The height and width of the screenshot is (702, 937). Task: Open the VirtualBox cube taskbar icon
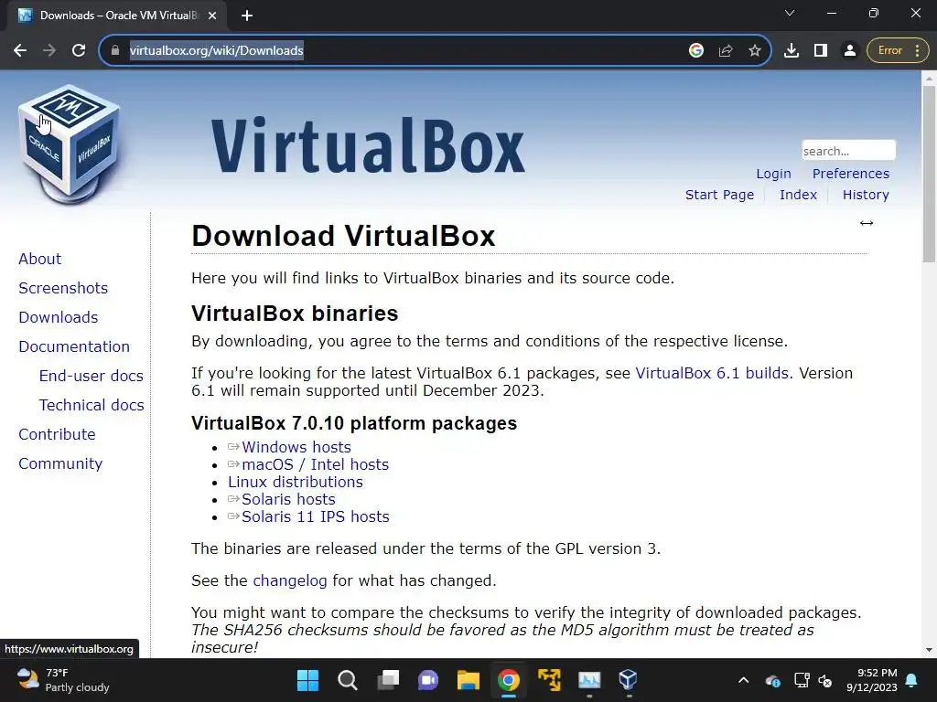(x=628, y=680)
